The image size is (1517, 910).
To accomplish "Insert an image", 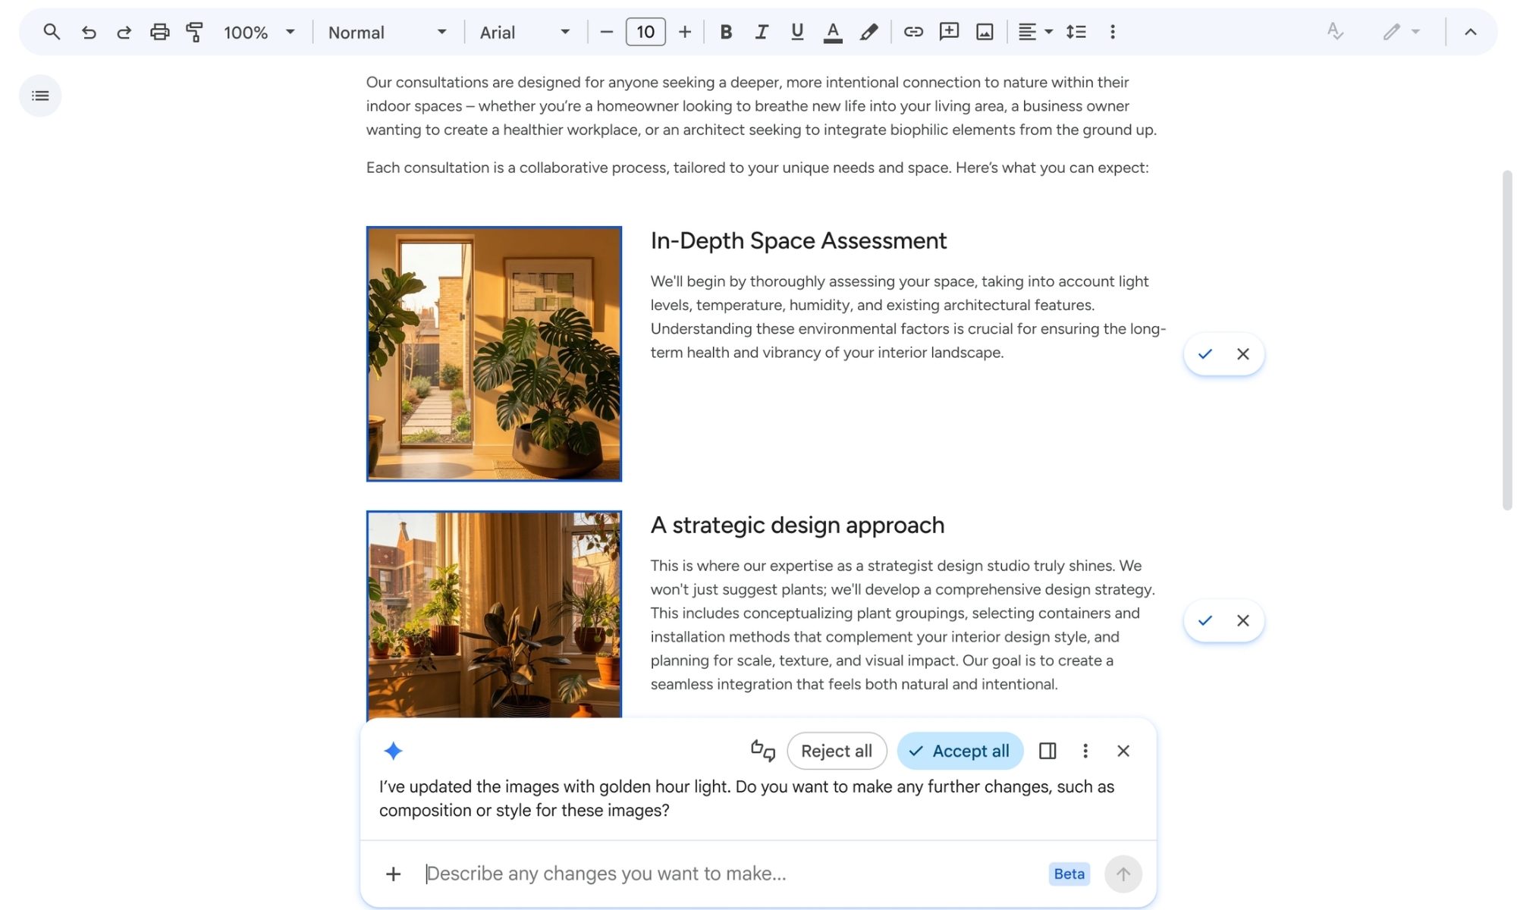I will (983, 32).
